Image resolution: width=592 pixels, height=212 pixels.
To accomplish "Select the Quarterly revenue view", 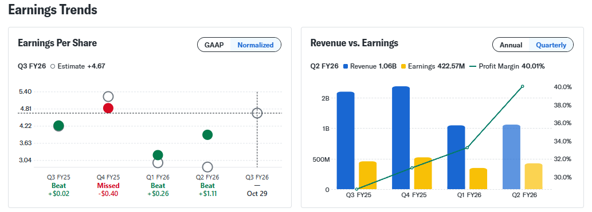I will pyautogui.click(x=551, y=45).
